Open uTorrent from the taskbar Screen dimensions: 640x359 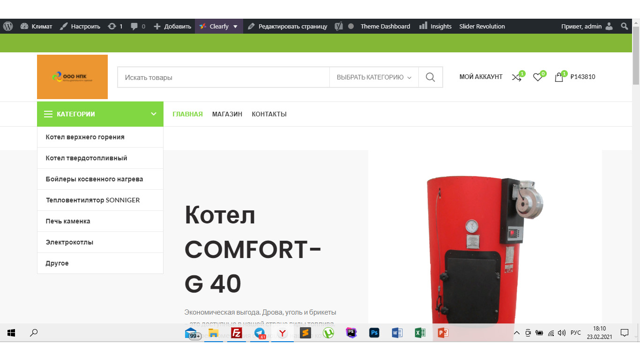(328, 333)
